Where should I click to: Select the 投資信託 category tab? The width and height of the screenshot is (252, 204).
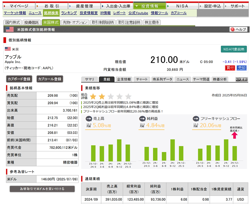click(32, 22)
